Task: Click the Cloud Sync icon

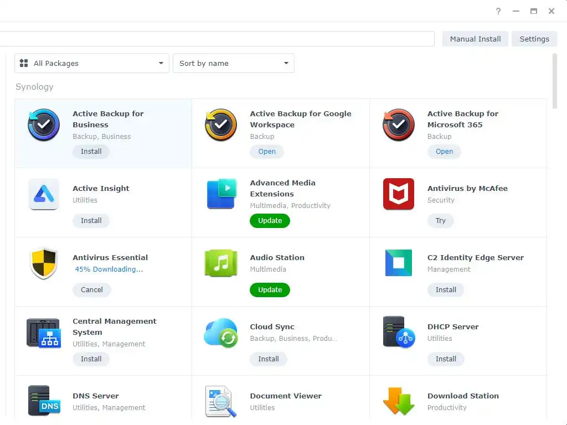Action: tap(221, 333)
